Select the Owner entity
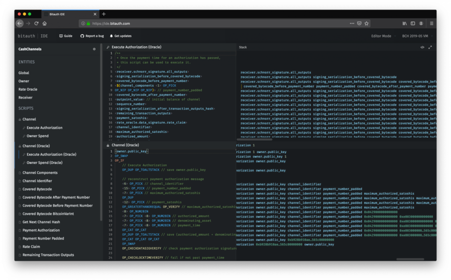451x280 pixels. pos(24,81)
